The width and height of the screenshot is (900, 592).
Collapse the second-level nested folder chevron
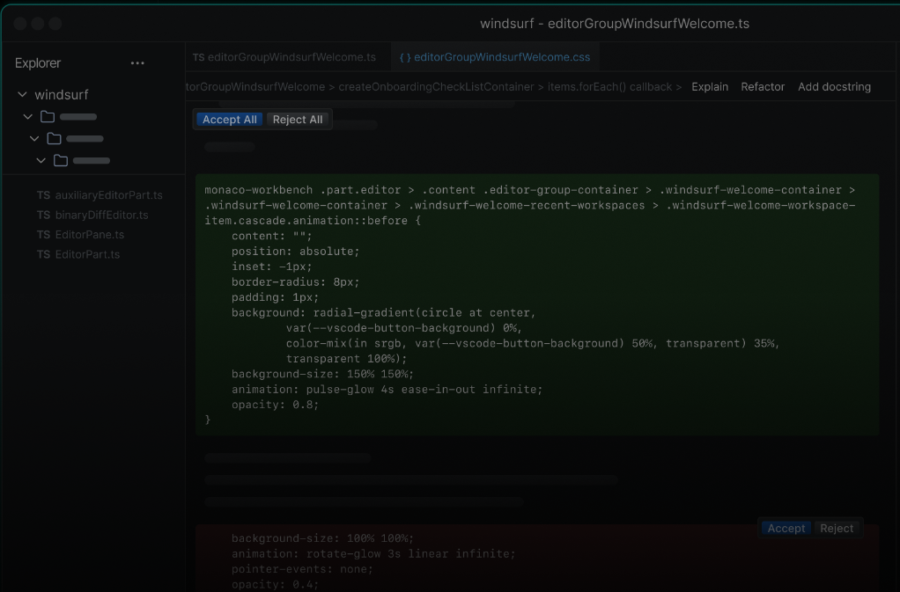[x=34, y=139]
